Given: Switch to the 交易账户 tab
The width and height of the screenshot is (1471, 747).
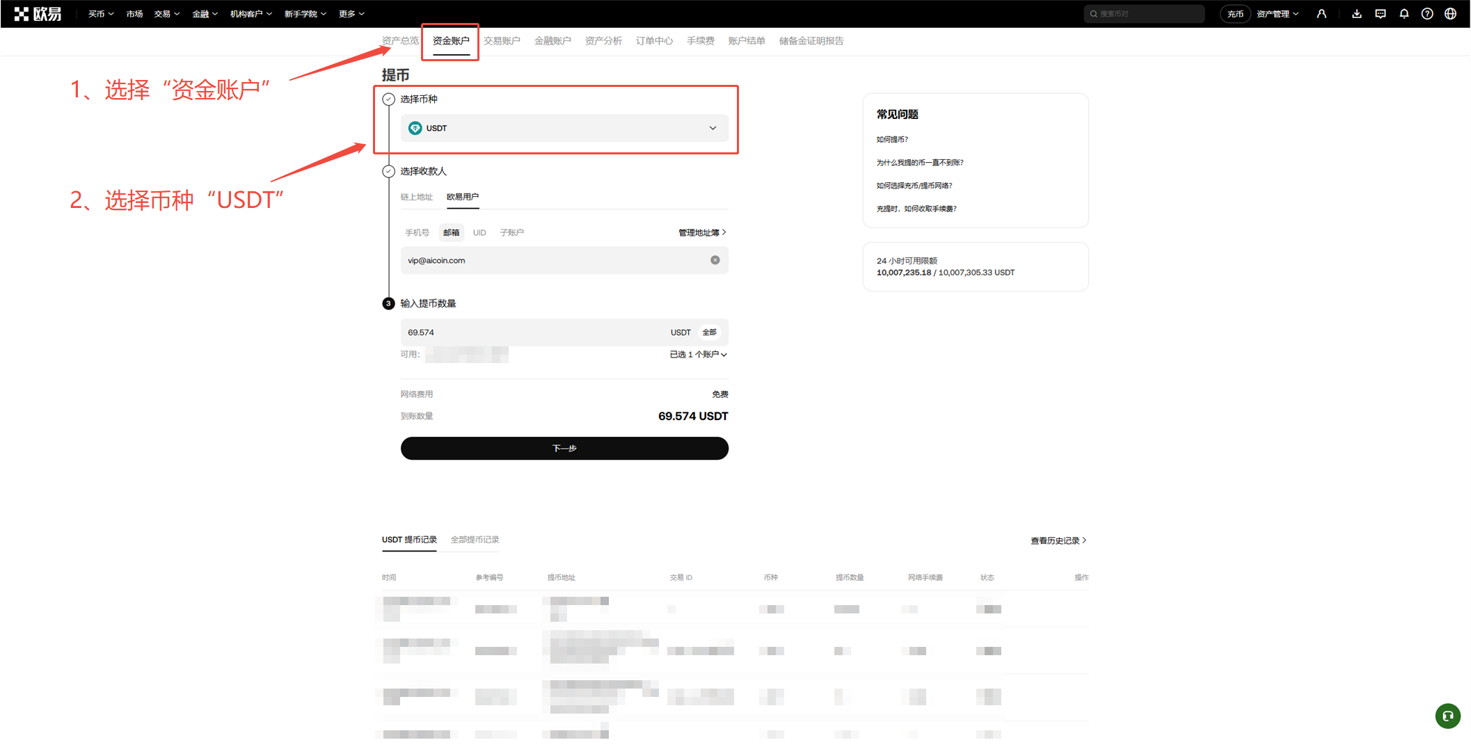Looking at the screenshot, I should pos(501,40).
